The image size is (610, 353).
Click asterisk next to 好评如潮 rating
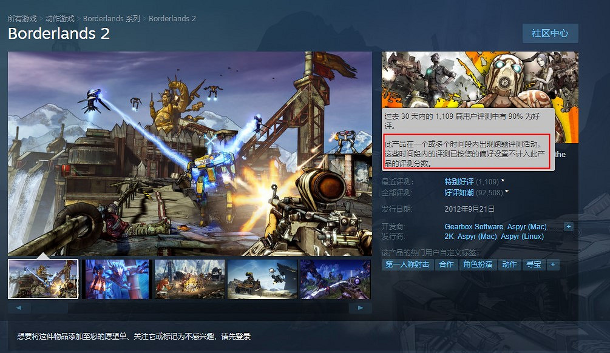pyautogui.click(x=507, y=192)
